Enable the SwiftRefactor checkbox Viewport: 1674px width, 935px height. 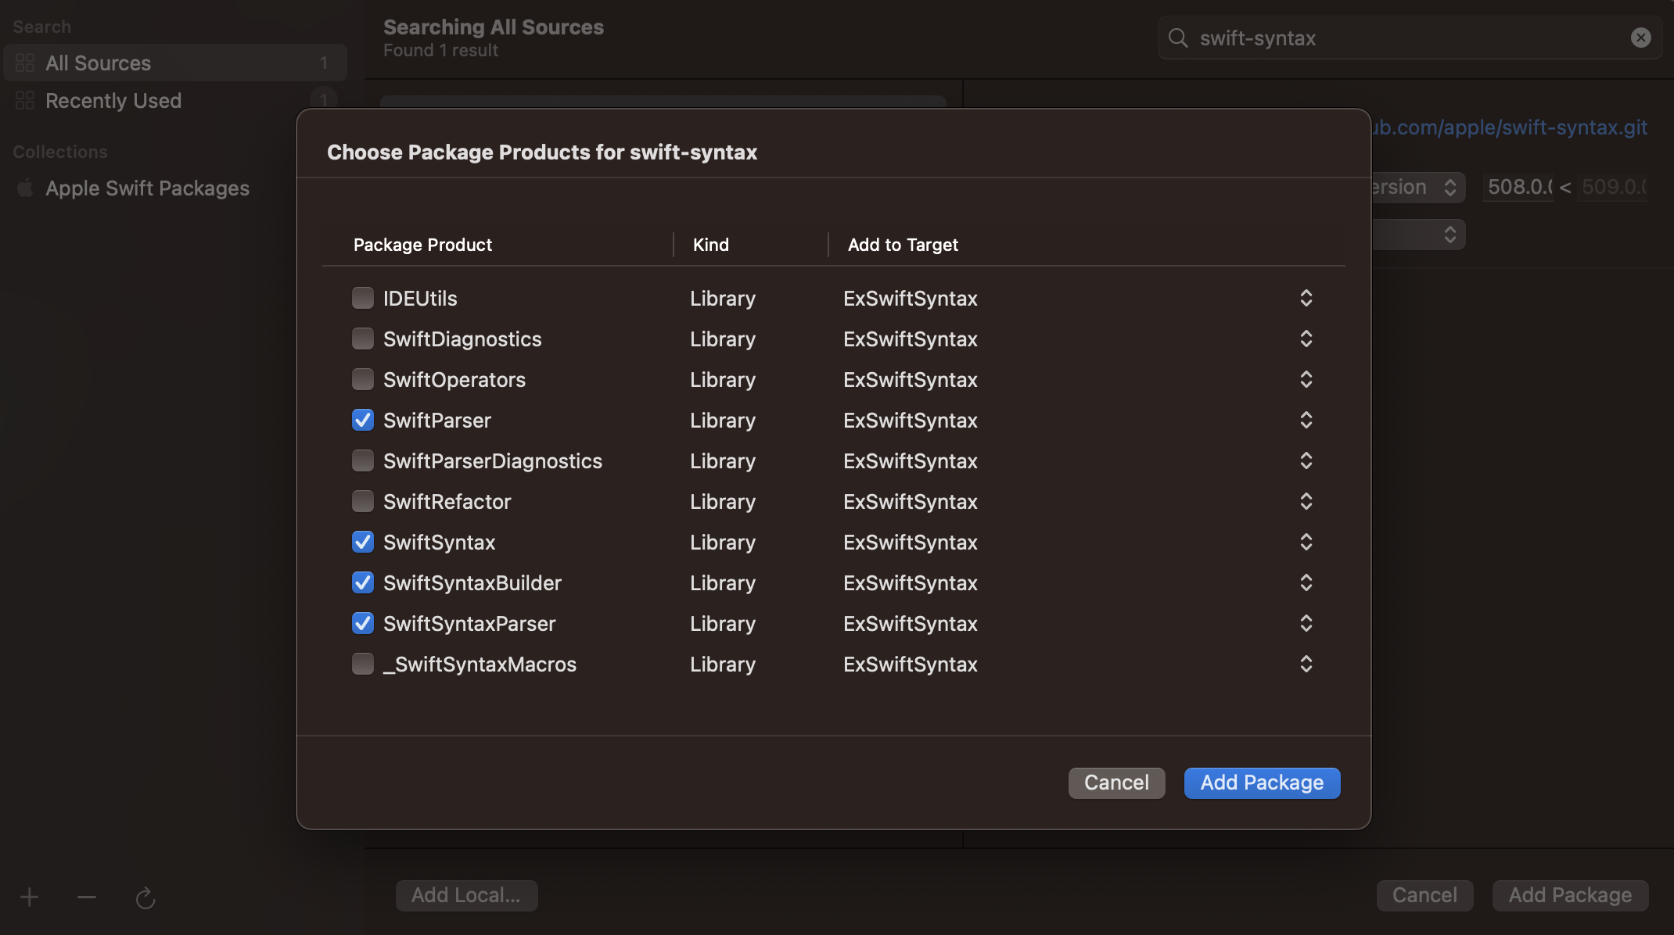click(363, 501)
